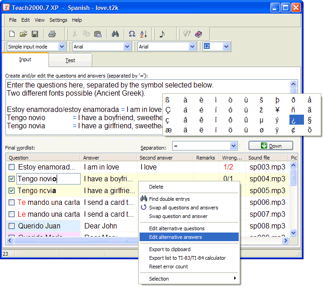The width and height of the screenshot is (323, 286).
Task: Expand the Selection submenu
Action: coord(189,279)
